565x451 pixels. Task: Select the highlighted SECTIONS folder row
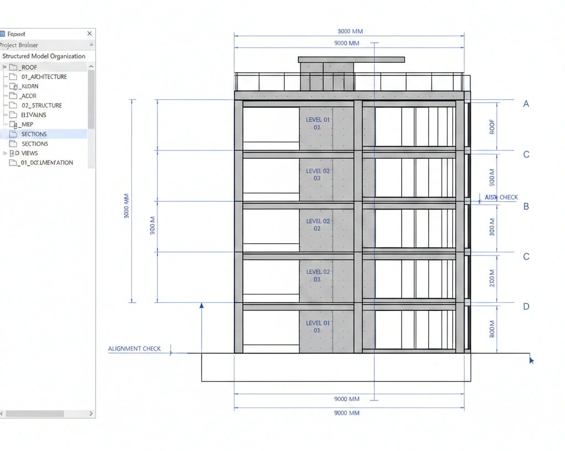44,134
